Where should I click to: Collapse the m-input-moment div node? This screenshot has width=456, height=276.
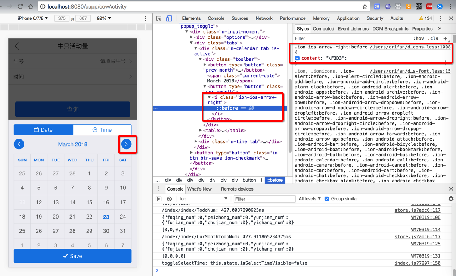click(x=187, y=32)
